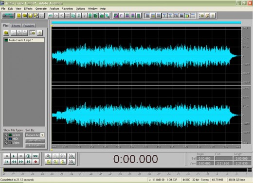This screenshot has width=253, height=183.
Task: Save the file with toolbar disk icon
Action: coord(30,16)
